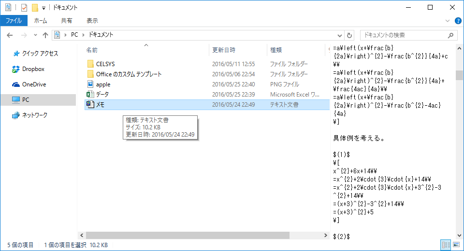Sort by 更新日時 column header
Viewport: 464px width, 251px height.
coord(224,50)
